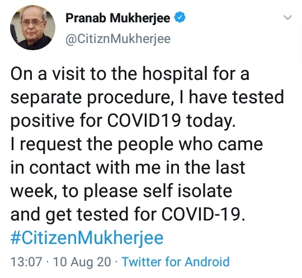Expand the tweet options chevron
Viewport: 302px width, 278px height.
tap(288, 17)
